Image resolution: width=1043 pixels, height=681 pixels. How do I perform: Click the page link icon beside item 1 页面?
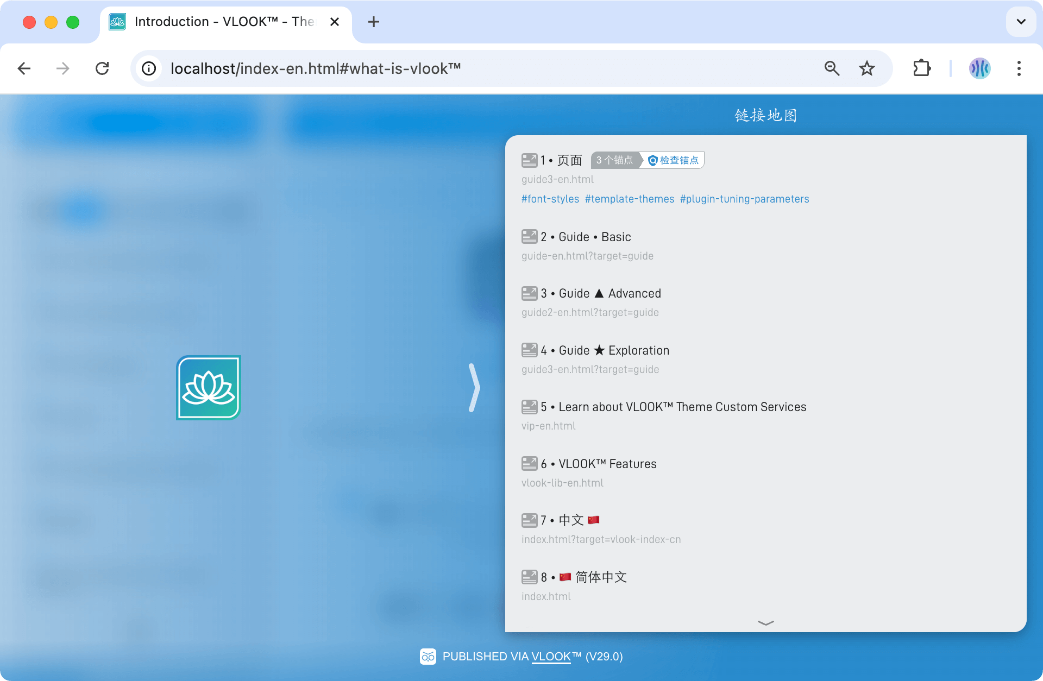click(x=529, y=160)
